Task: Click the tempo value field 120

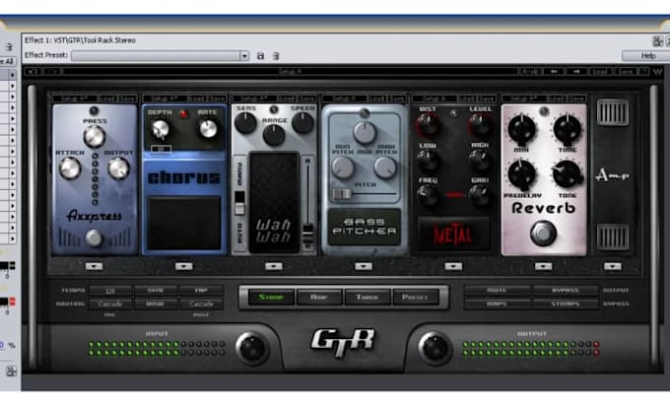Action: tap(110, 291)
